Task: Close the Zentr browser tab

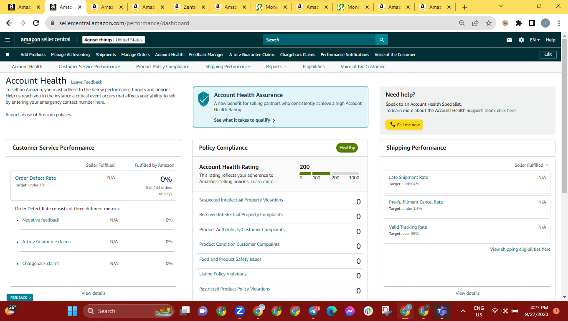Action: point(203,7)
